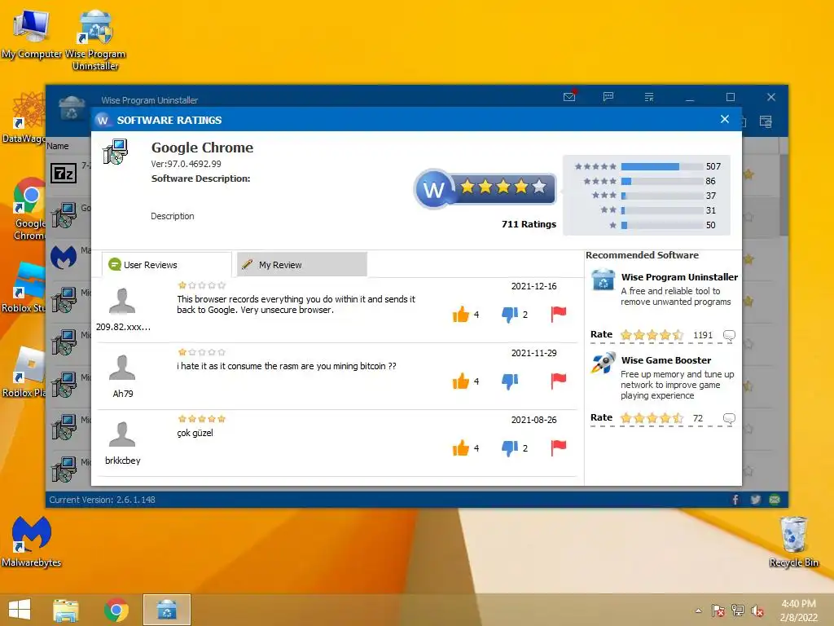
Task: Click the email icon in Wise status bar
Action: pyautogui.click(x=775, y=500)
